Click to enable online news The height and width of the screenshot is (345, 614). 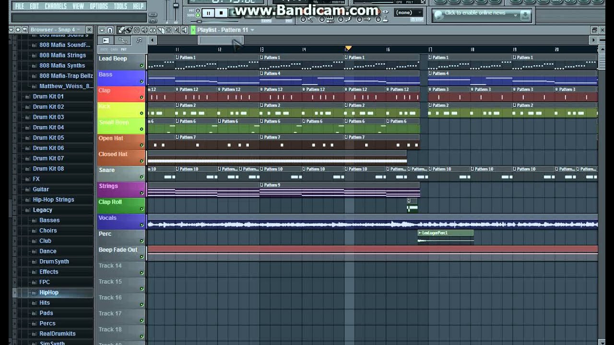(x=475, y=13)
